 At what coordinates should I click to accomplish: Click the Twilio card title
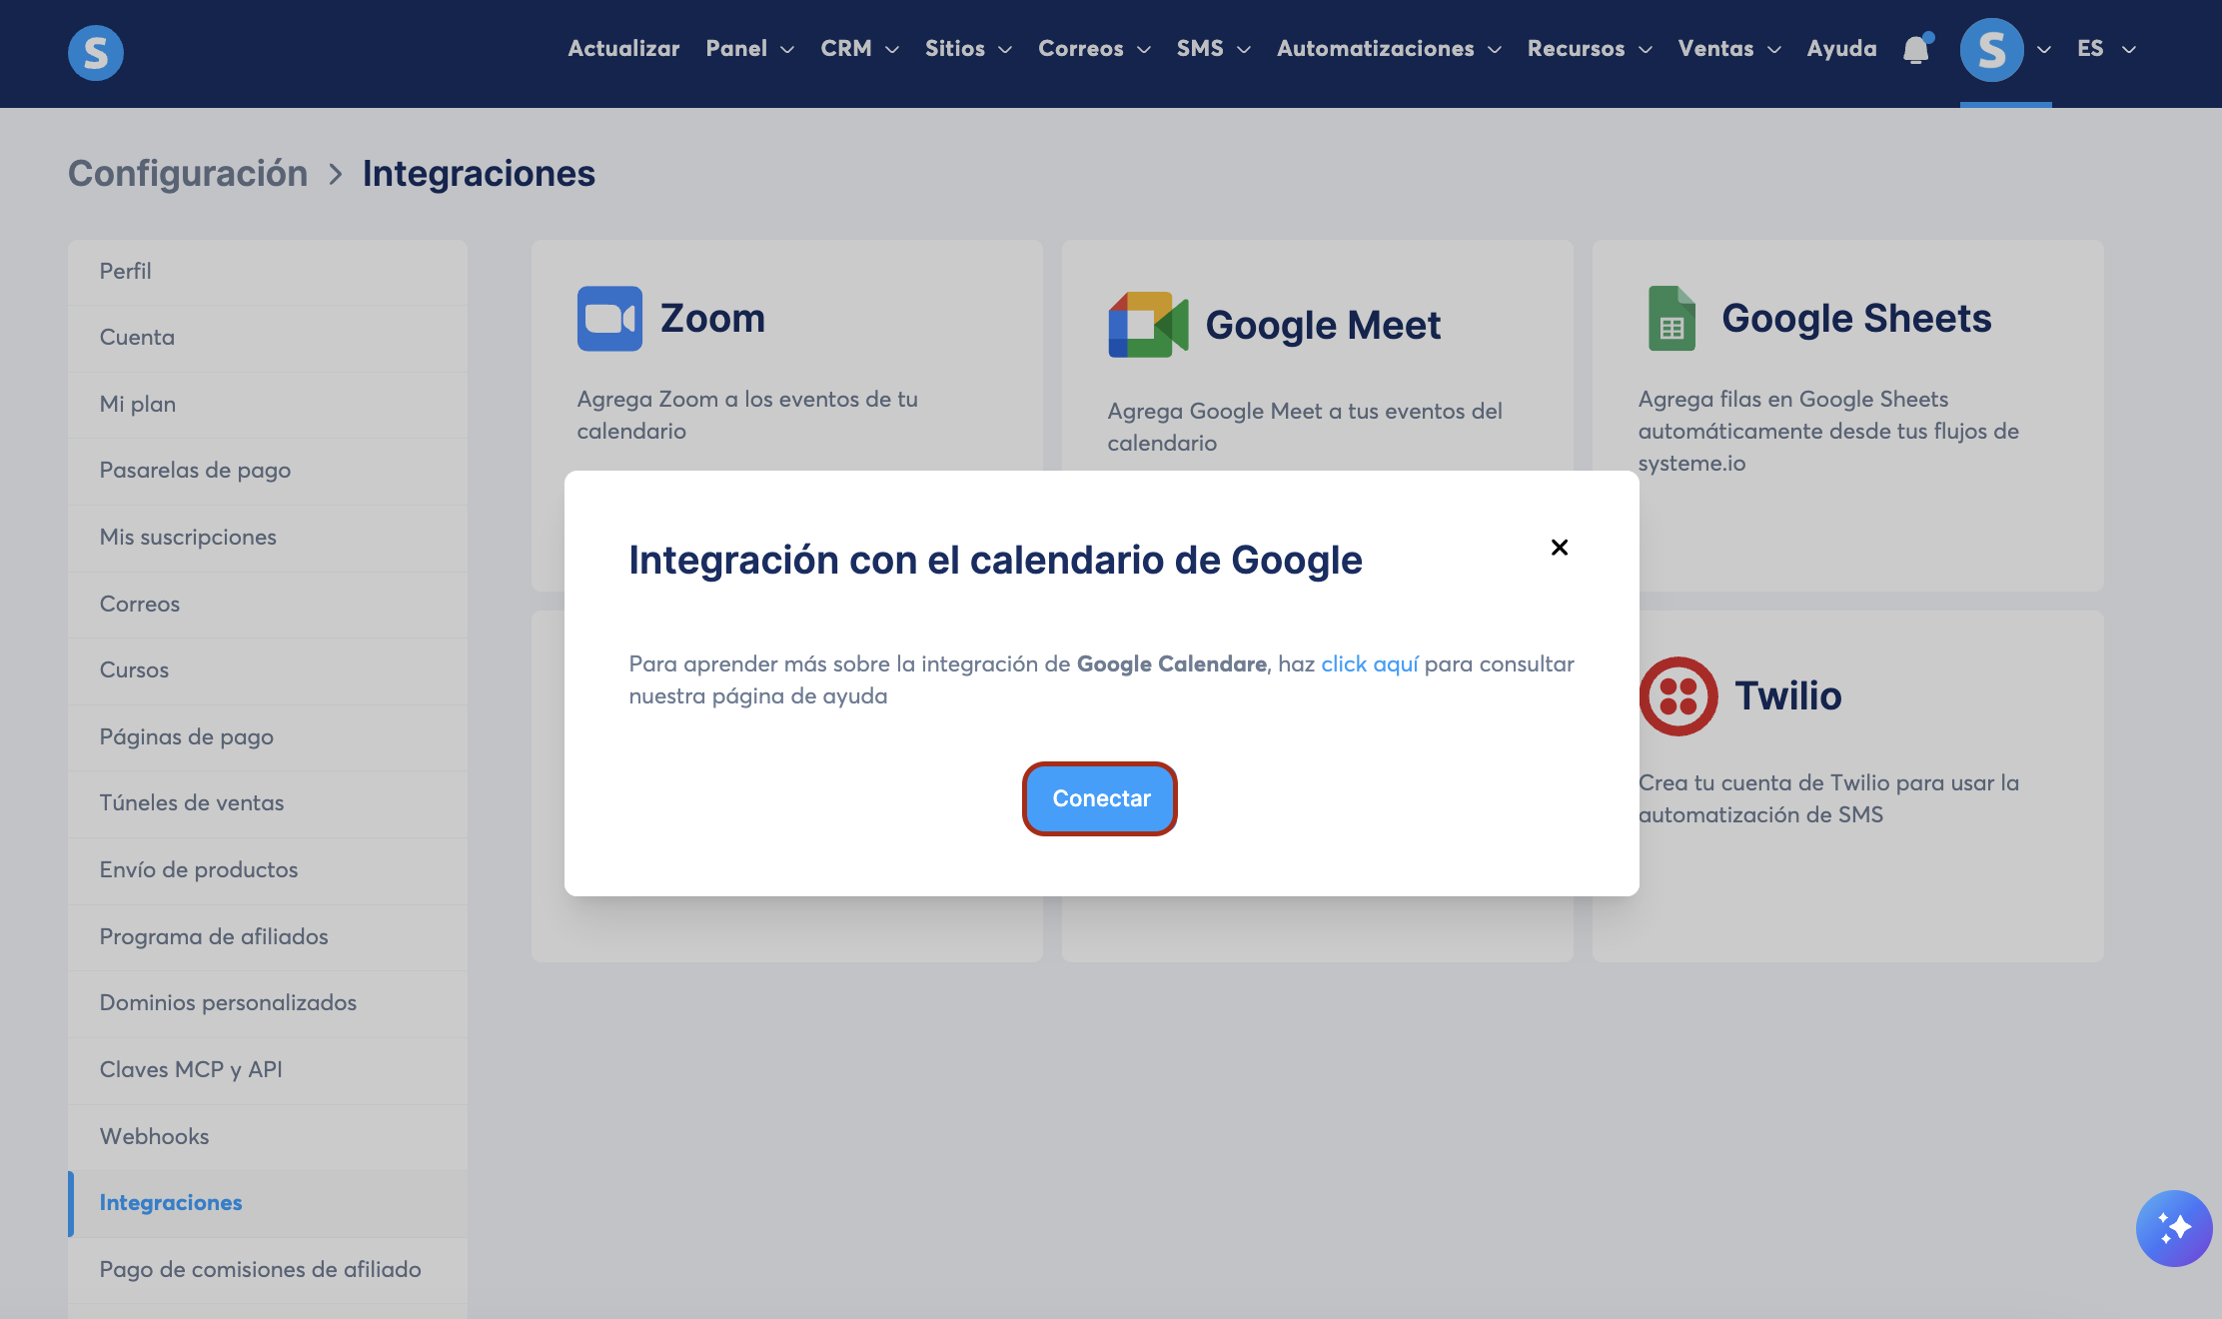pyautogui.click(x=1788, y=696)
